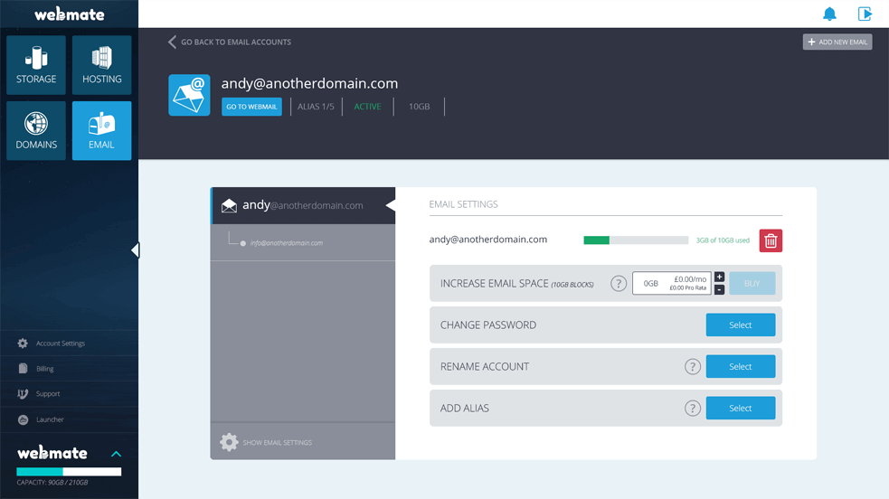Click Go To Webmail button

pos(251,107)
